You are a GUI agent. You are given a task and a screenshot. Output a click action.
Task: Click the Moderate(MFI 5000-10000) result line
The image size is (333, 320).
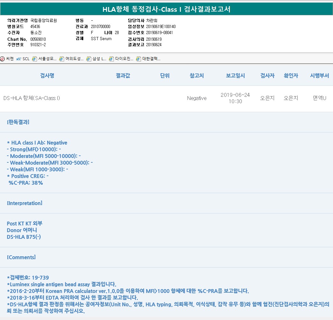[x=44, y=156]
